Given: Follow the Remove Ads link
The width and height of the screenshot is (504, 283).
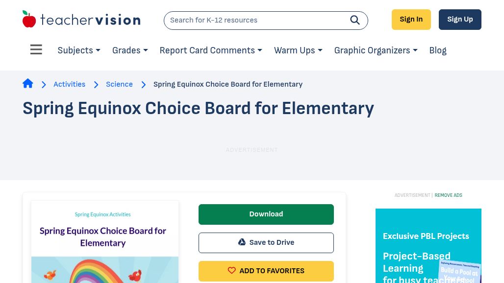Looking at the screenshot, I should click(449, 195).
